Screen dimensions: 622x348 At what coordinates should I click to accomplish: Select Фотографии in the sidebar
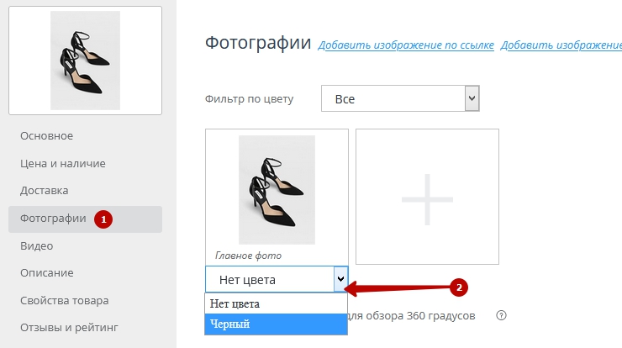pyautogui.click(x=53, y=219)
